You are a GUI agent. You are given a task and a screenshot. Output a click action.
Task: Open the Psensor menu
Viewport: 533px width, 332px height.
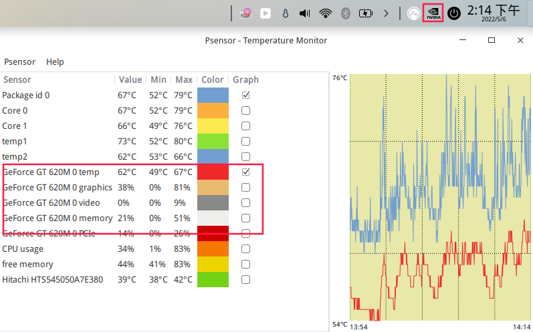coord(19,61)
